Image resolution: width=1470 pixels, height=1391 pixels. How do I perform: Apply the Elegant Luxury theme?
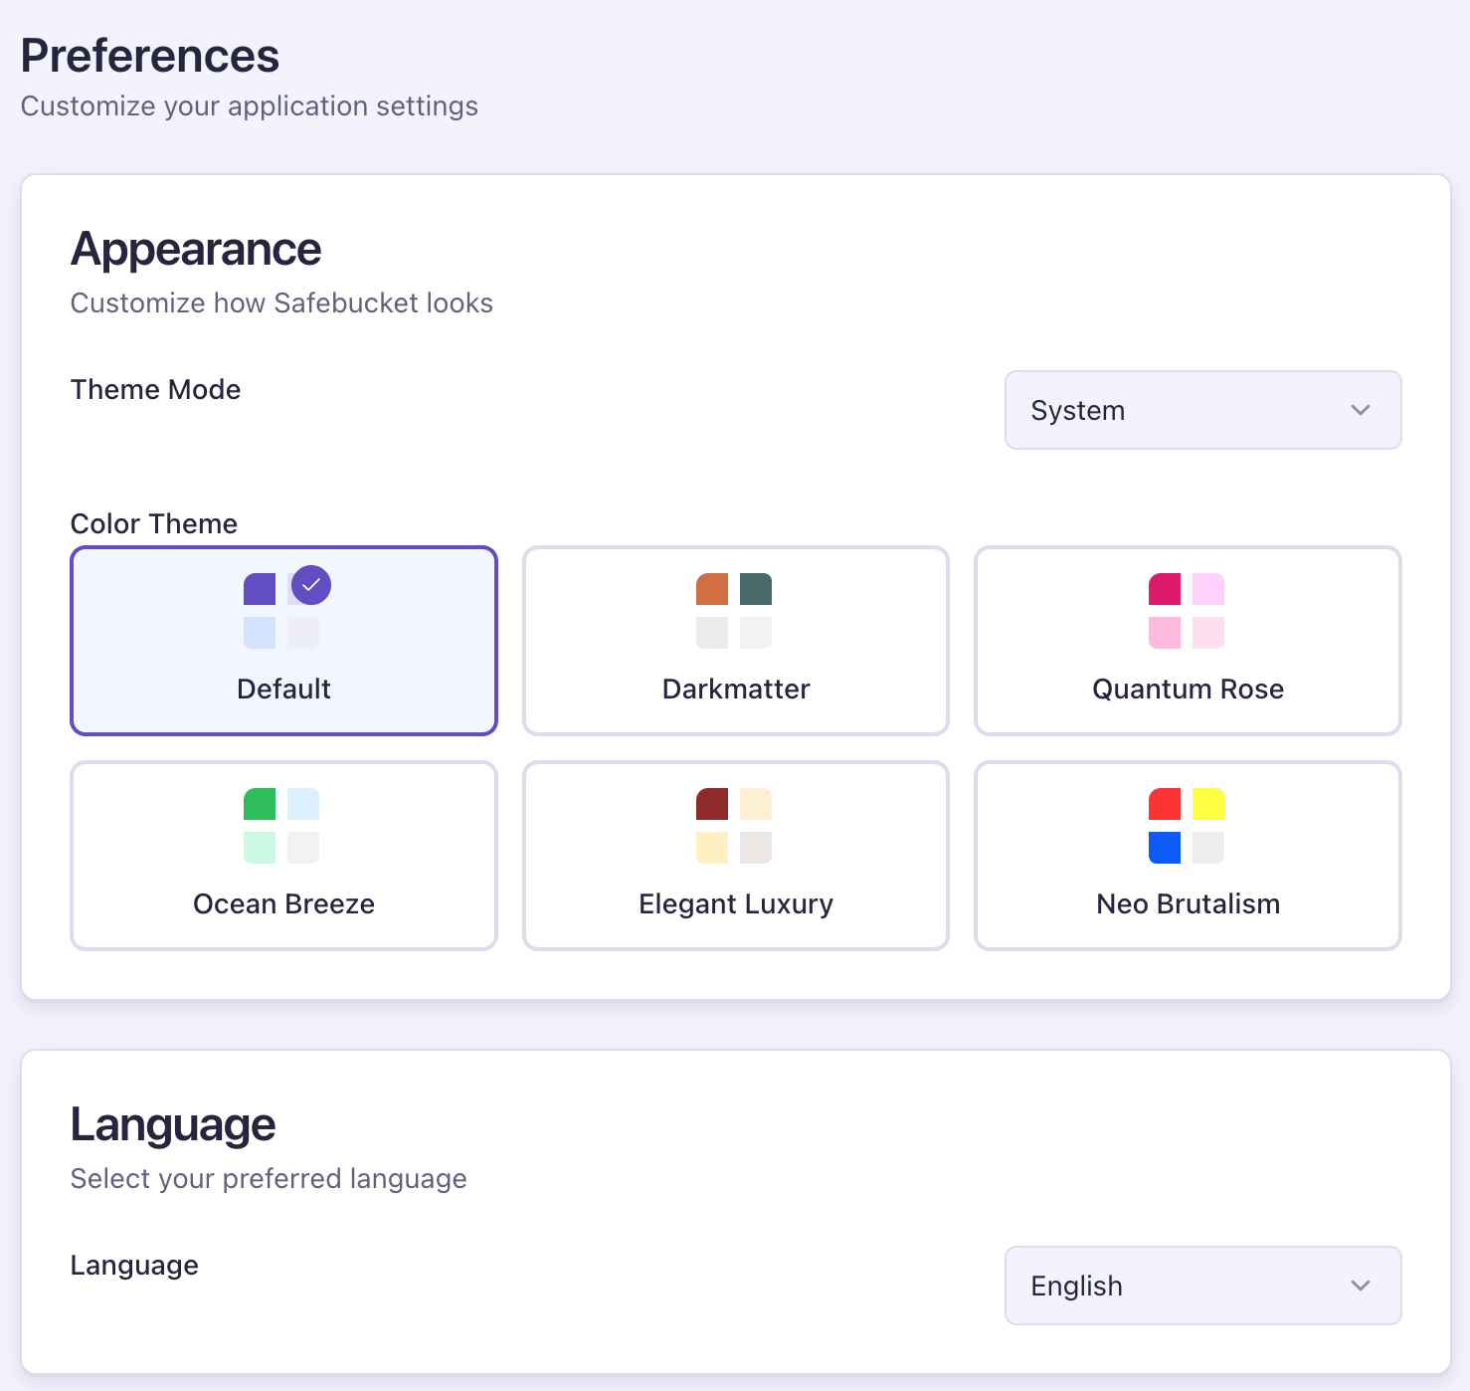[x=735, y=855]
